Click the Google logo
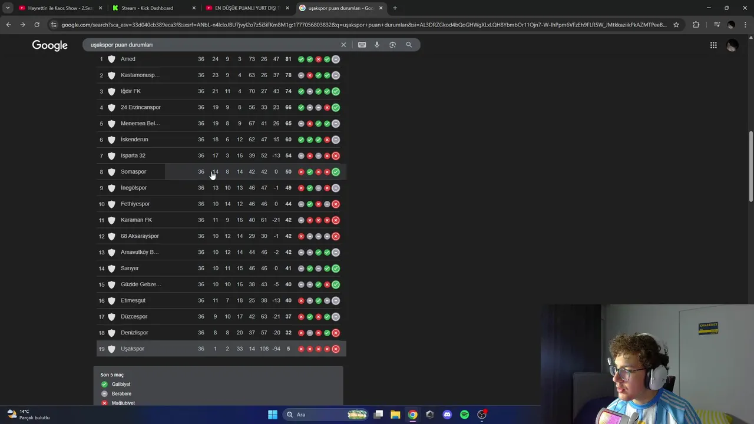 click(49, 45)
